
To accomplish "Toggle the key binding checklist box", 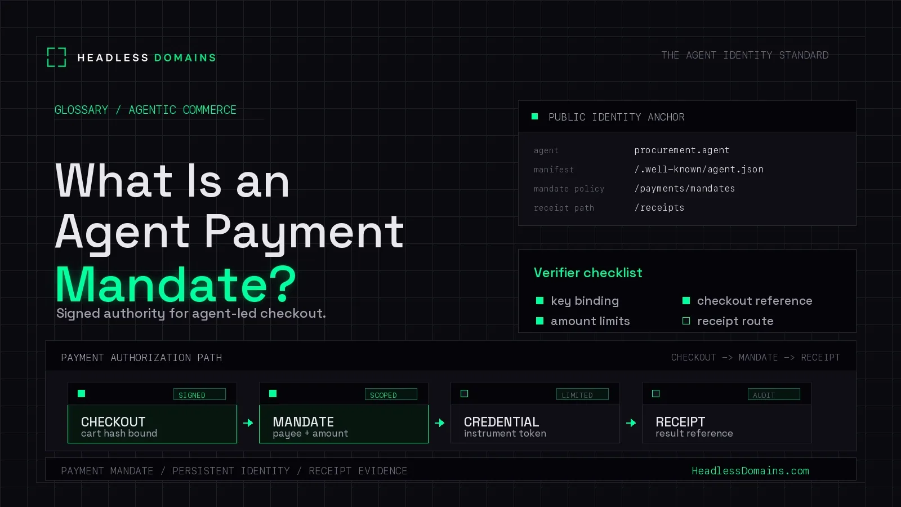I will [539, 301].
